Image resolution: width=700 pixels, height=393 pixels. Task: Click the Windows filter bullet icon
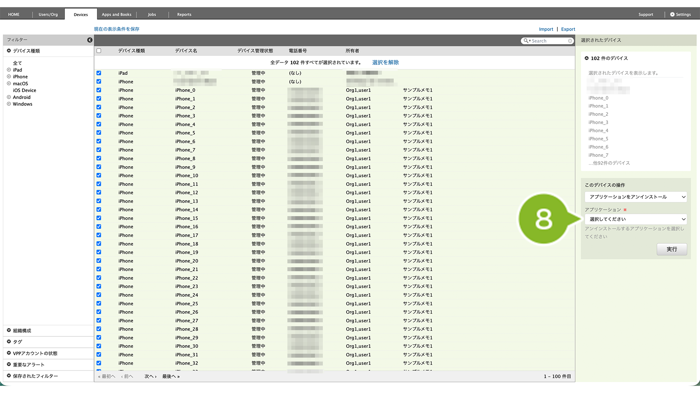[x=9, y=104]
